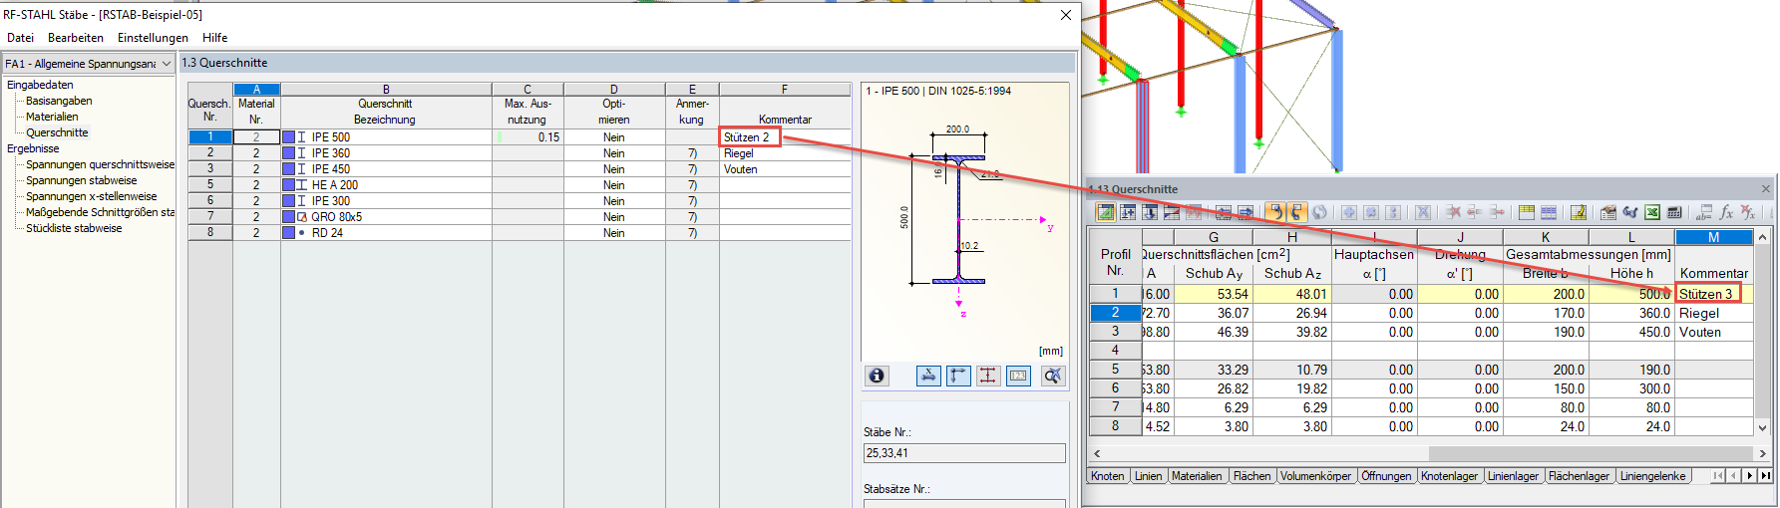Select the 'Stützen 2' comment cell
Image resolution: width=1780 pixels, height=508 pixels.
[785, 137]
